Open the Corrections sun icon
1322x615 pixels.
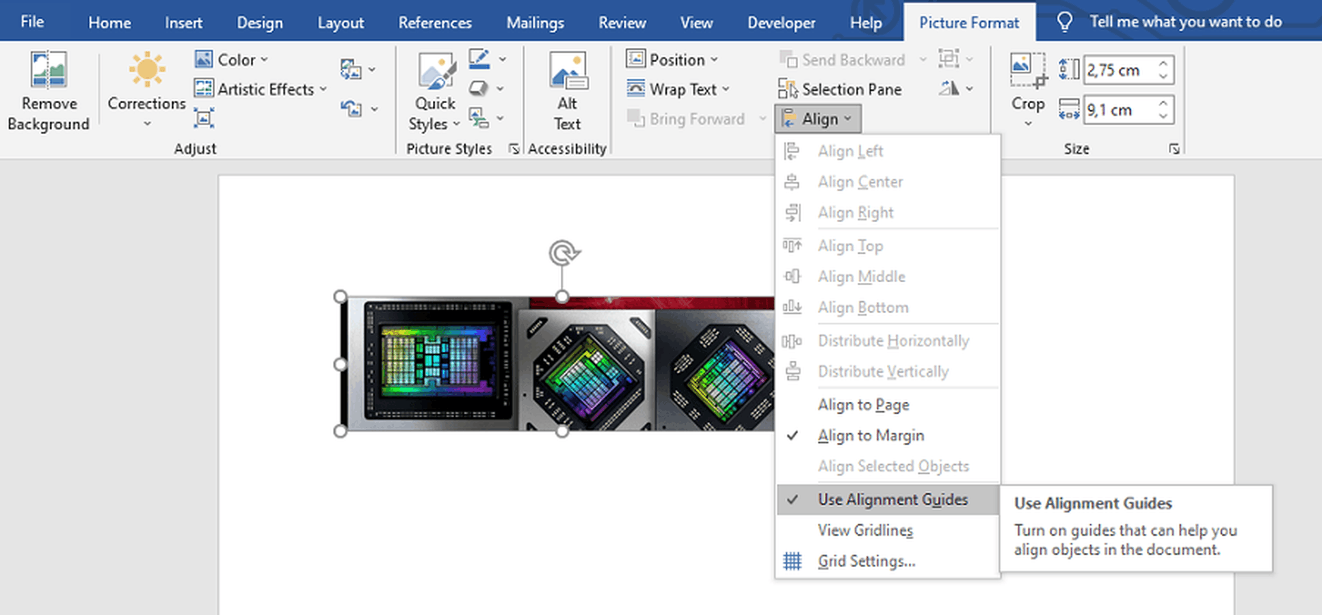[146, 70]
